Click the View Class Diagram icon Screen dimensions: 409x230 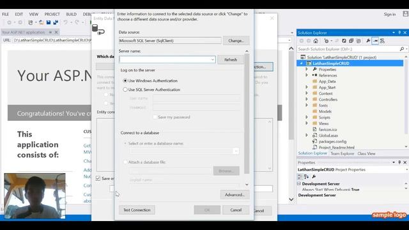(x=382, y=41)
